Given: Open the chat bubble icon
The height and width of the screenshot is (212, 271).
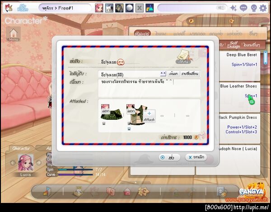Looking at the screenshot, I should point(243,8).
